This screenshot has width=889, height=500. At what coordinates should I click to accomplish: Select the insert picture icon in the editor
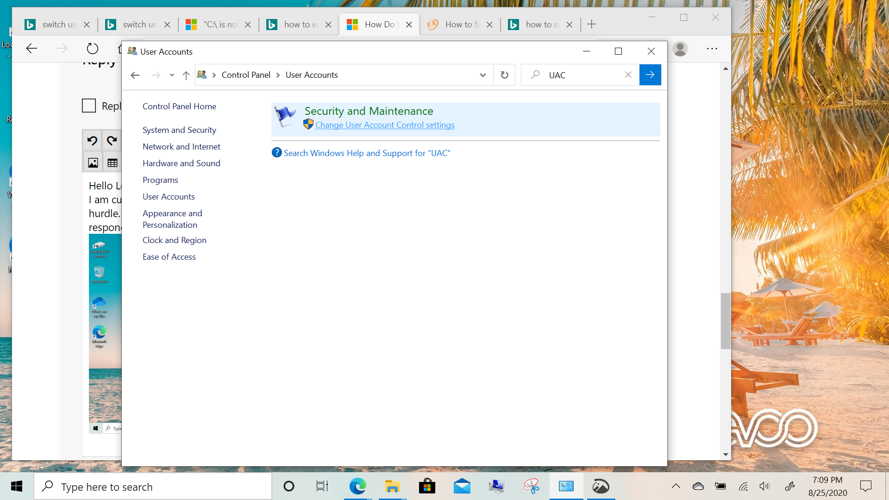(93, 162)
